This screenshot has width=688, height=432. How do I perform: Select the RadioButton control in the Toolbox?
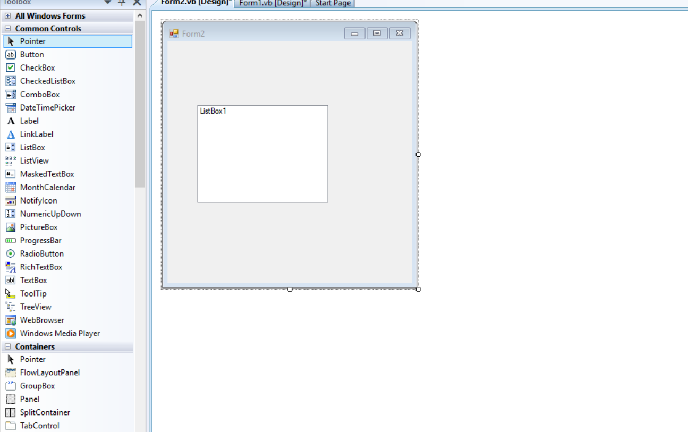(41, 253)
